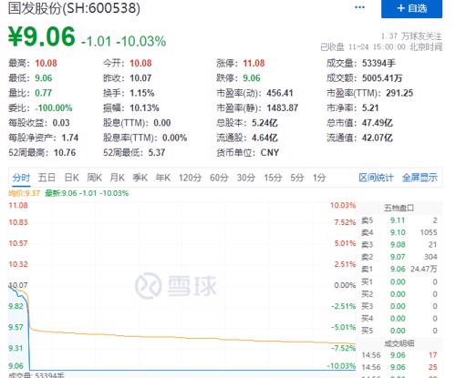Click the 雪球 watermark logo on chart
This screenshot has height=378, width=456.
tap(176, 285)
